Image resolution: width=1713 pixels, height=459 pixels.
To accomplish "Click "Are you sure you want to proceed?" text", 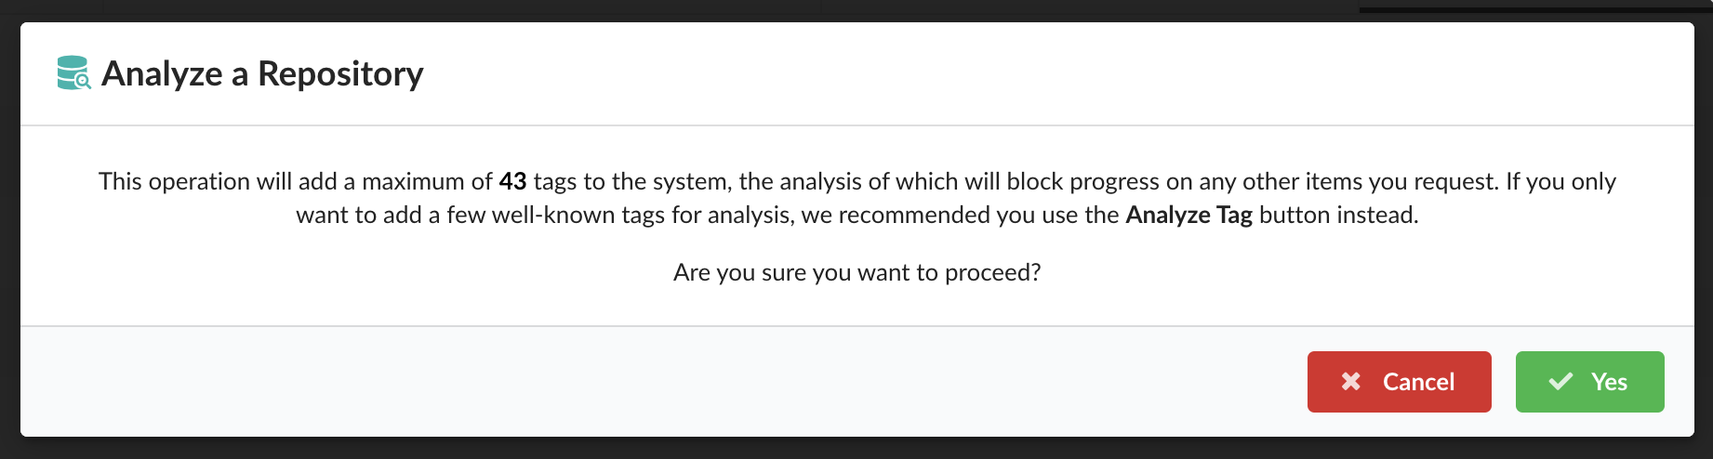I will (x=856, y=272).
